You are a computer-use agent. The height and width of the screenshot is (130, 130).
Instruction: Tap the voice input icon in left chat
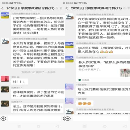tap(3, 119)
